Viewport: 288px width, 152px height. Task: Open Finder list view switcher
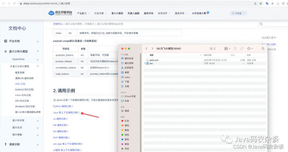point(213,49)
